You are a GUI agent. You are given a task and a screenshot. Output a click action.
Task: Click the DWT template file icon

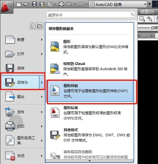(55, 91)
